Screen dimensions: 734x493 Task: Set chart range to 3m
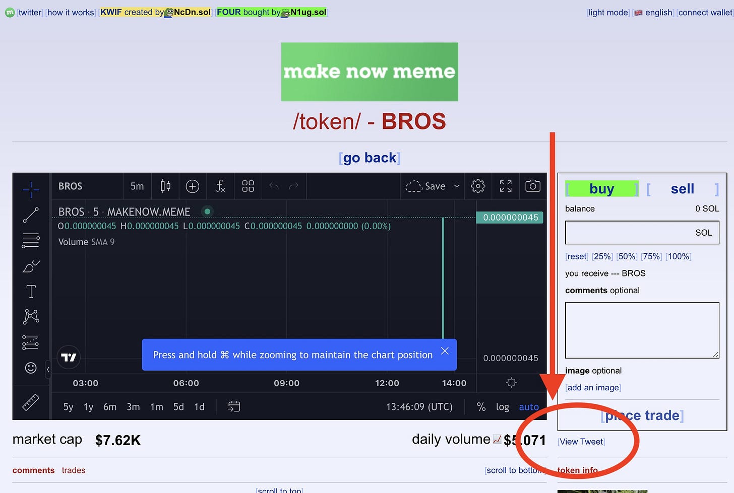pos(134,407)
